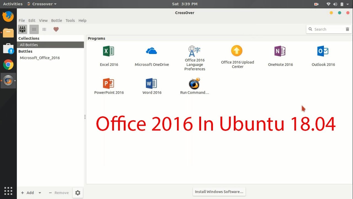Launch Word 2016 icon
Viewport: 353px width, 199px height.
[x=151, y=83]
